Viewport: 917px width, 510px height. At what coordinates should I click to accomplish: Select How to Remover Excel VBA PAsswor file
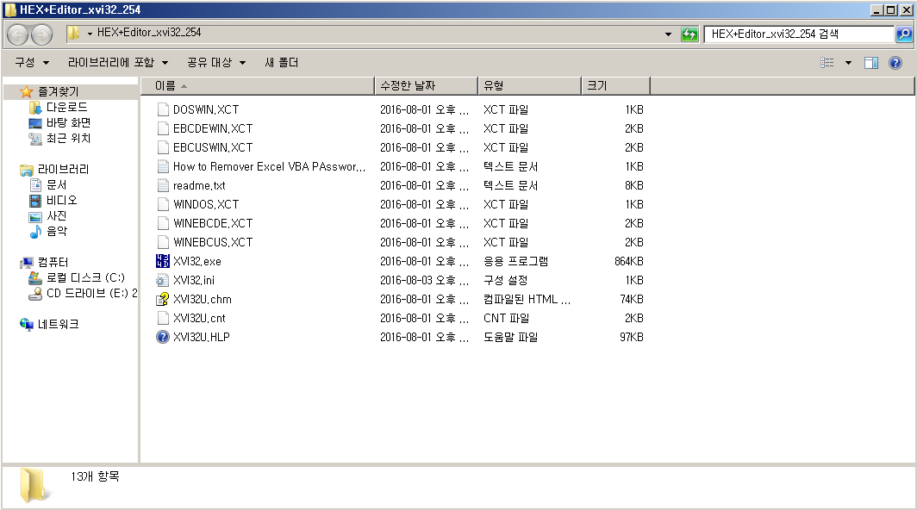pyautogui.click(x=269, y=166)
